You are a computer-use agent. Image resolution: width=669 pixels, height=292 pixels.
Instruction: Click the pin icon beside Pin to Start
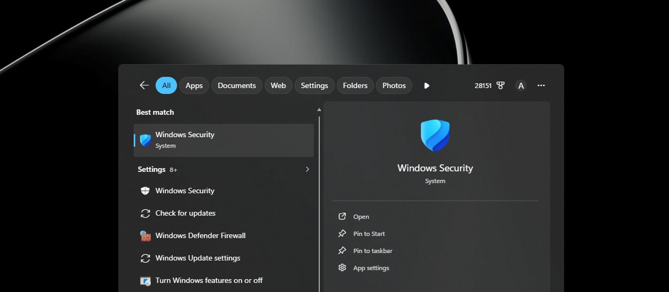coord(342,233)
